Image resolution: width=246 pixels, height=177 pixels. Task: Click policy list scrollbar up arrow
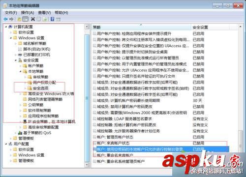[241, 27]
